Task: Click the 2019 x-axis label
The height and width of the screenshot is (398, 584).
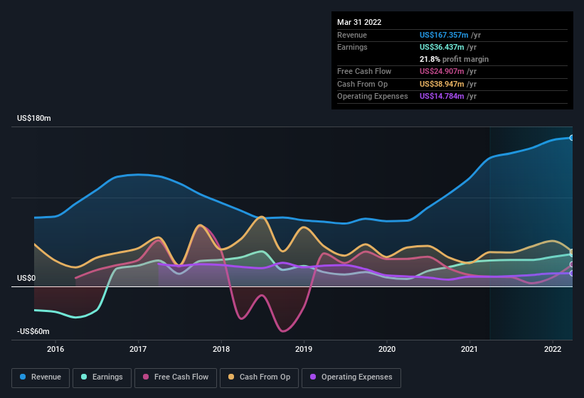Action: coord(304,349)
